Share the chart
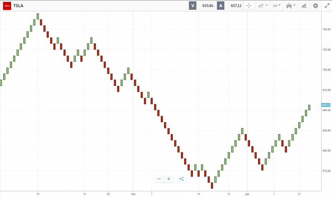Viewport: 332px width, 197px height. [x=182, y=179]
